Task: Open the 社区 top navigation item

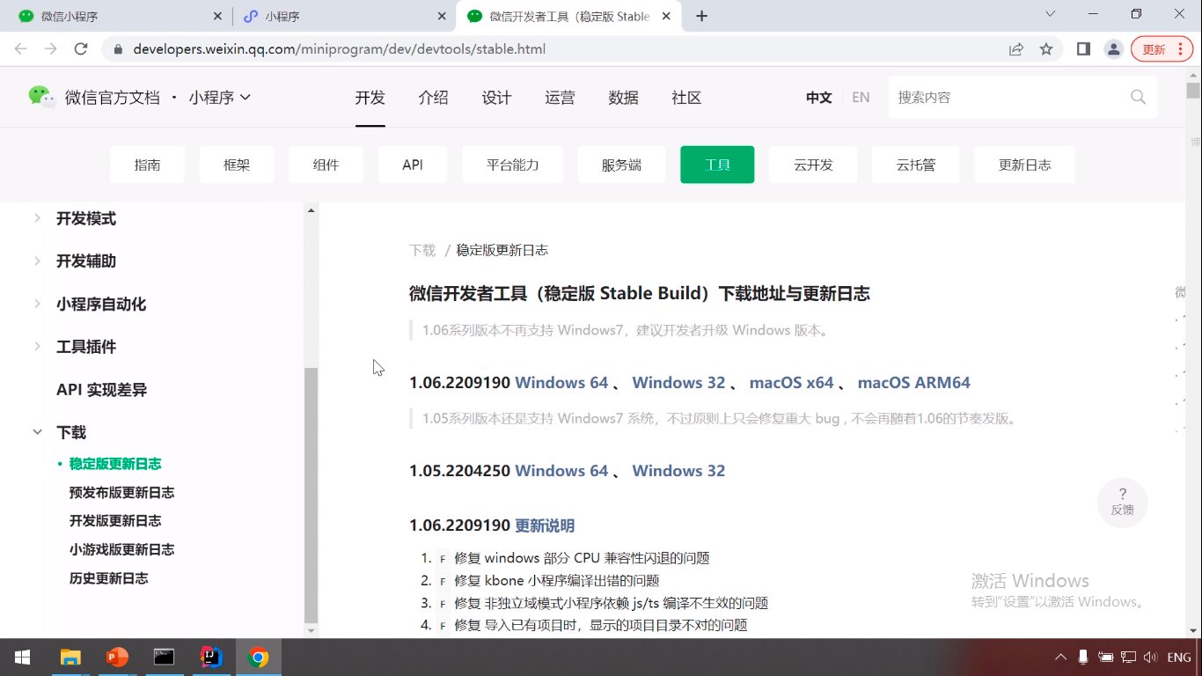Action: (687, 98)
